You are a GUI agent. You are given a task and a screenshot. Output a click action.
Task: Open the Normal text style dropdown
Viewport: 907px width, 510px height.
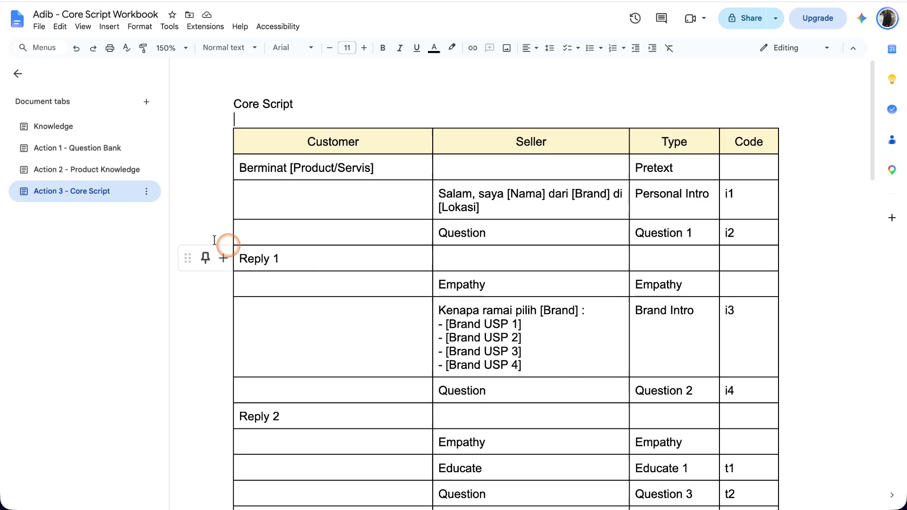tap(230, 48)
